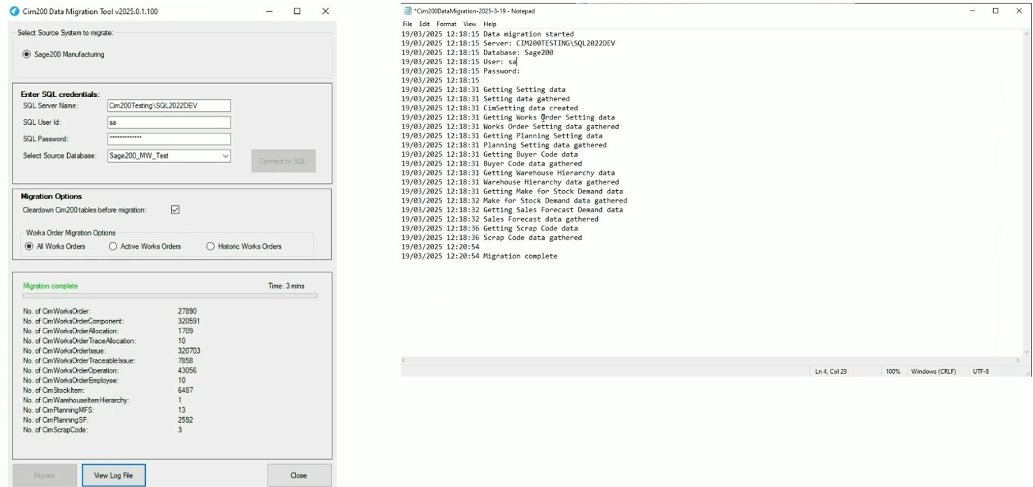Click the SQL Server Name input field
Viewport: 1033px width, 487px height.
pyautogui.click(x=169, y=106)
